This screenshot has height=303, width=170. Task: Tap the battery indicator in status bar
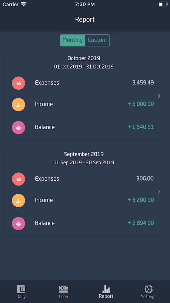click(163, 4)
